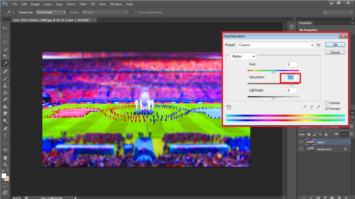Hide Layer 1 using eye icon

coord(301,142)
